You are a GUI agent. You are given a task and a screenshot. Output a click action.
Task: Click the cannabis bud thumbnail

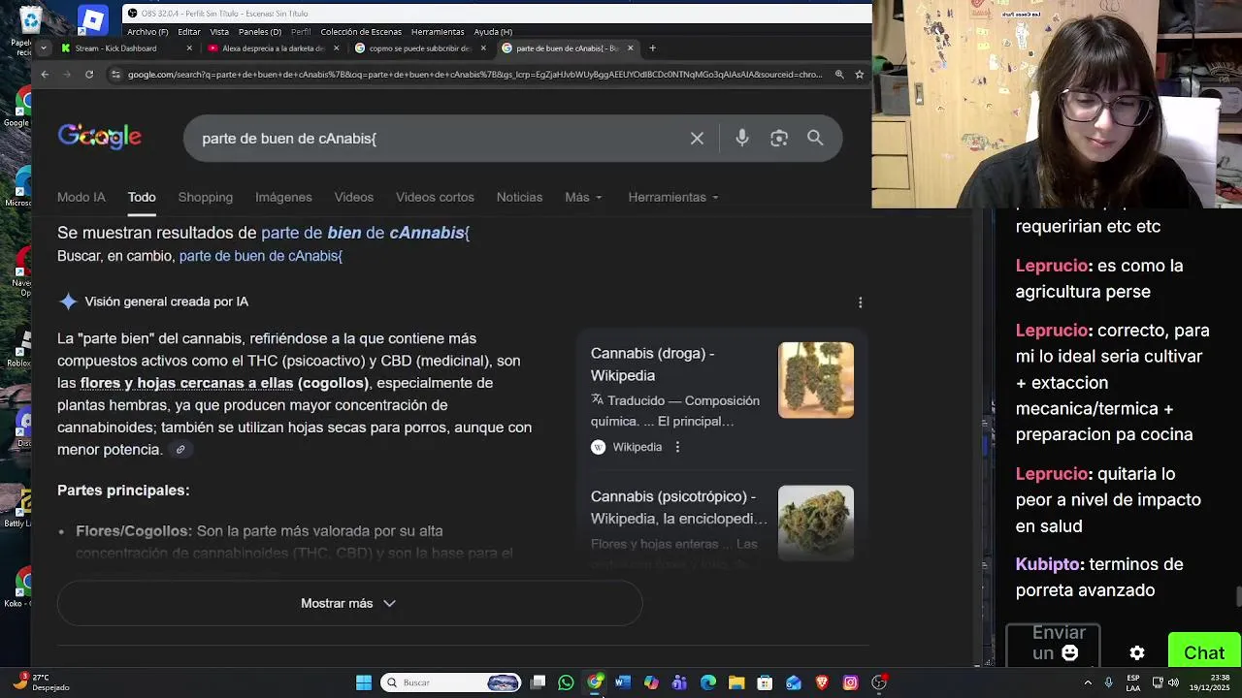816,523
